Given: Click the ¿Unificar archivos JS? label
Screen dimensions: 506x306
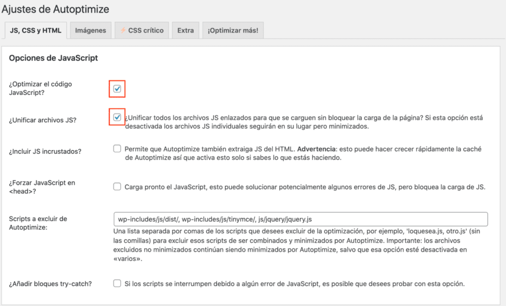Looking at the screenshot, I should pos(44,120).
